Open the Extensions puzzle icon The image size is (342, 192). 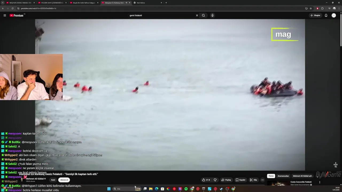pos(322,8)
